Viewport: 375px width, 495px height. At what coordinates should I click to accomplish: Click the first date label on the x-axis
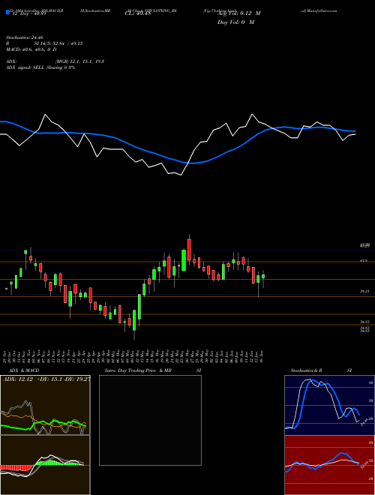coord(6,355)
